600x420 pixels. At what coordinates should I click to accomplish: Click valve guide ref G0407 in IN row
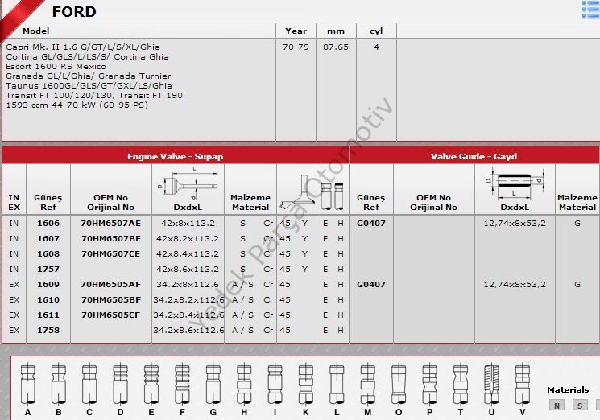[x=370, y=223]
